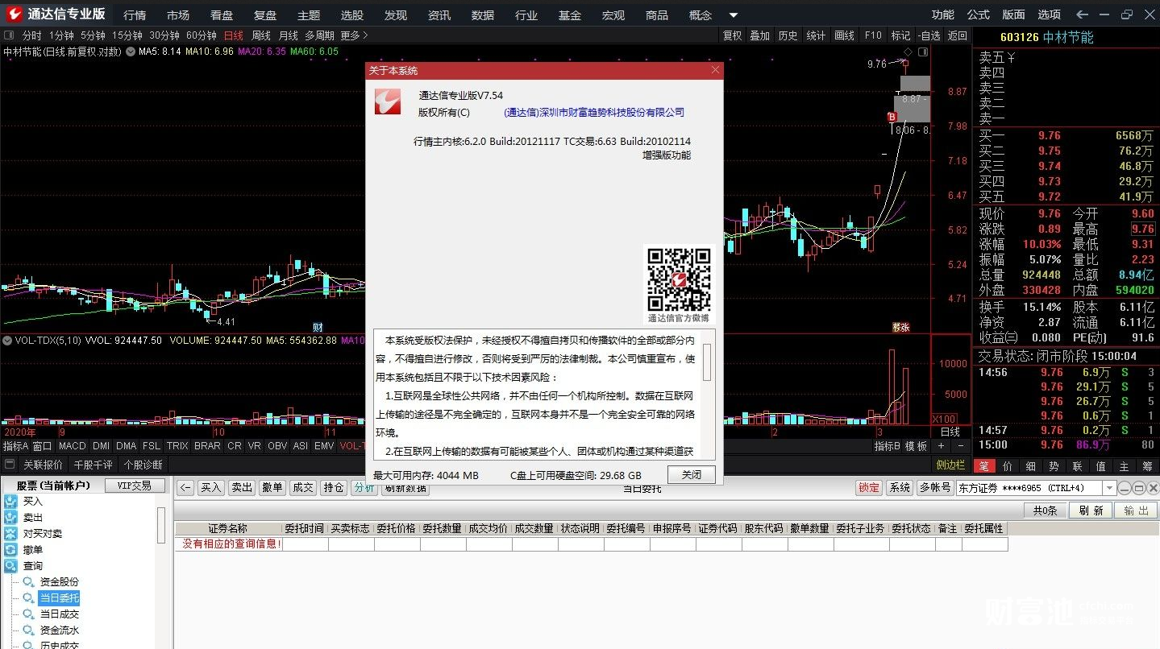Open the 多周期 selector

point(319,35)
